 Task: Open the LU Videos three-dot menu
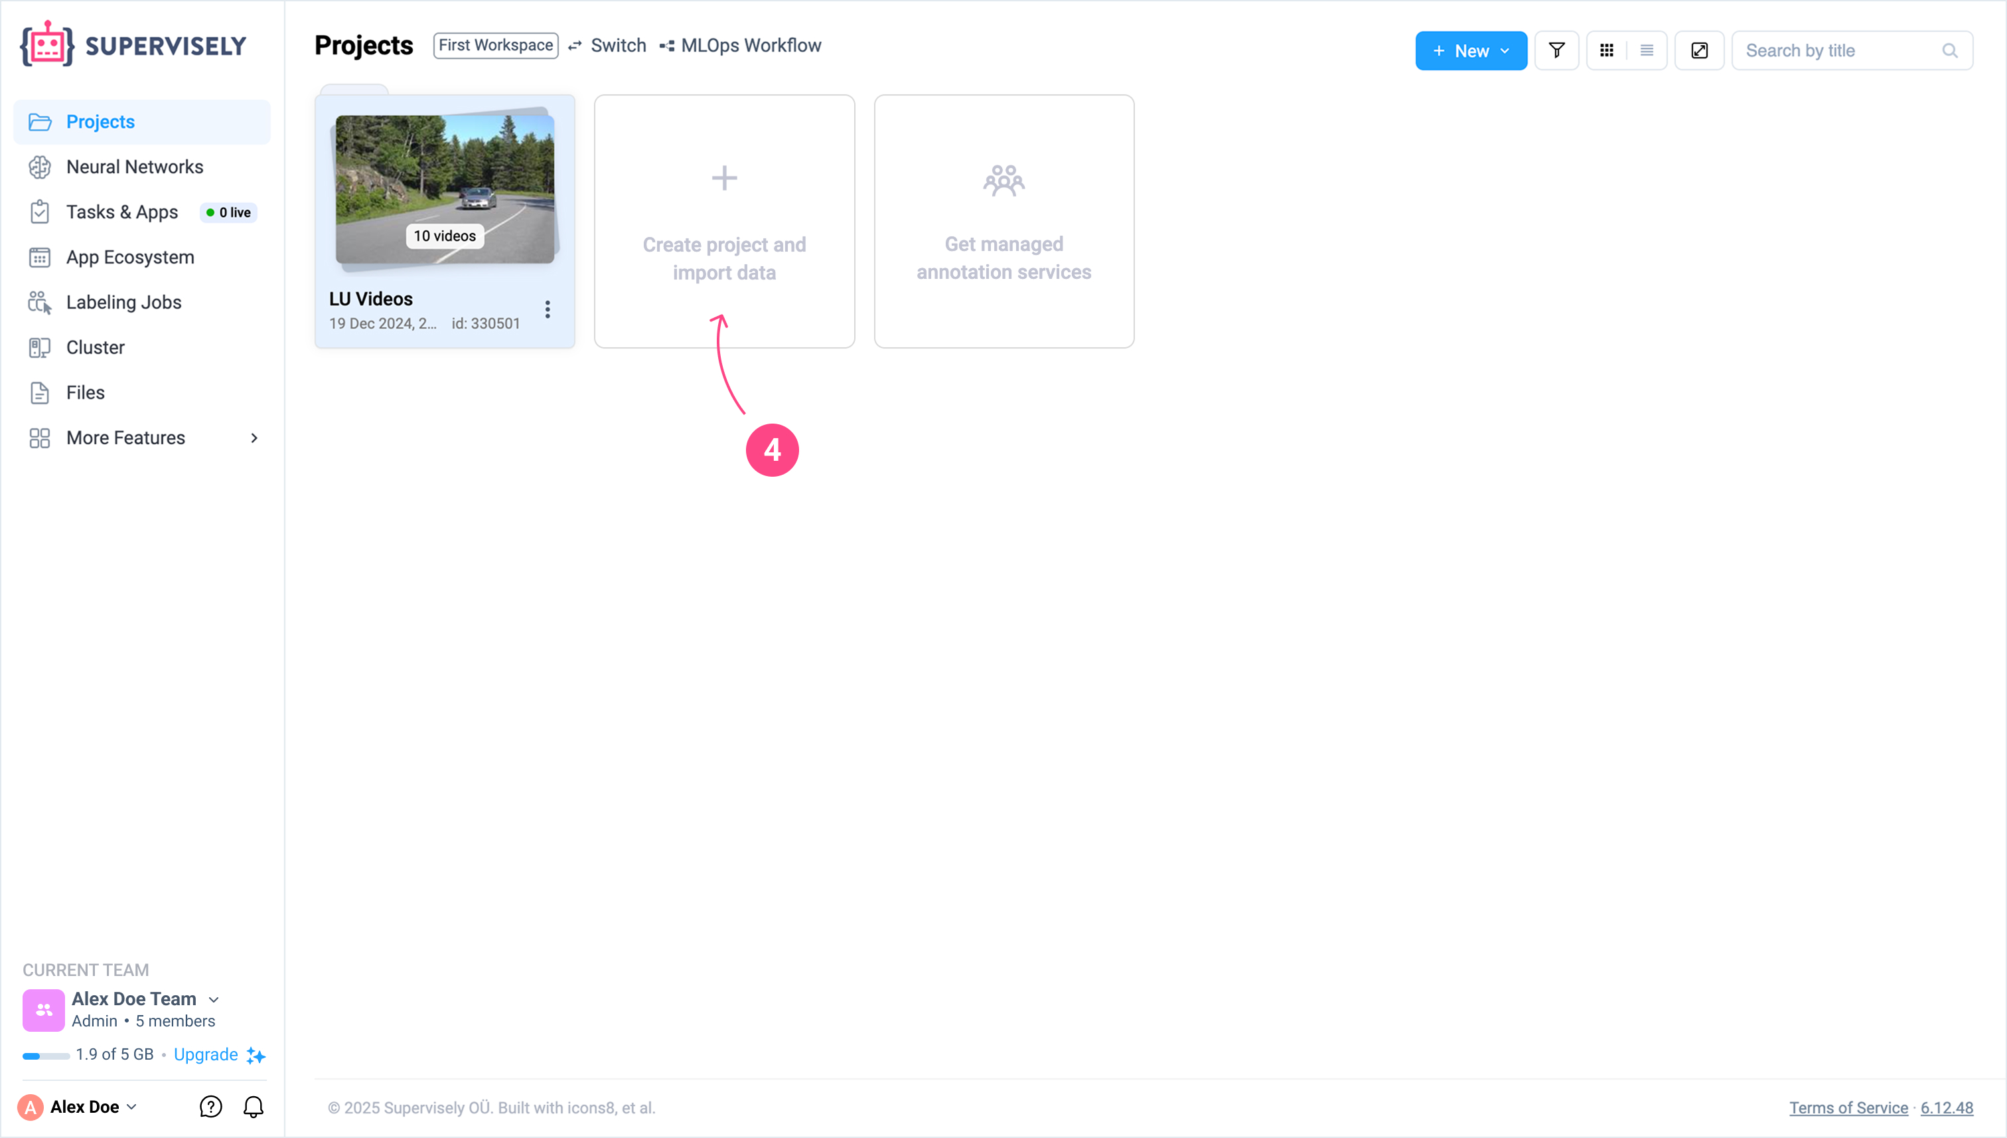coord(548,309)
